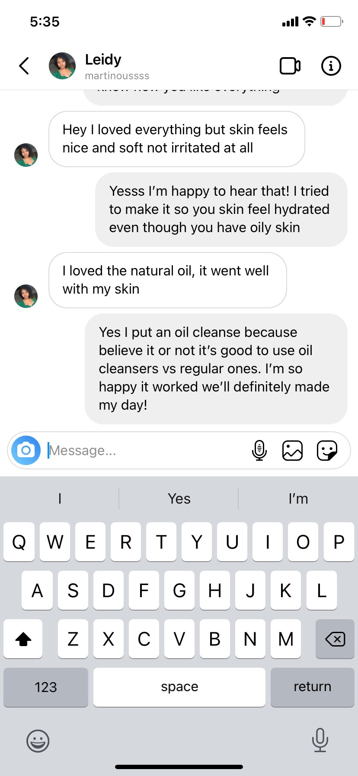Choose the "I'm" predictive suggestion
Screen dimensions: 358x776
(298, 498)
